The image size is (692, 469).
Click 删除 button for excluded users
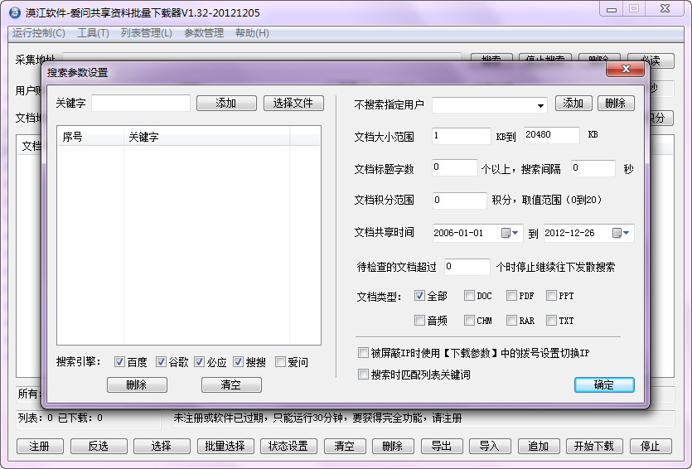pos(616,104)
